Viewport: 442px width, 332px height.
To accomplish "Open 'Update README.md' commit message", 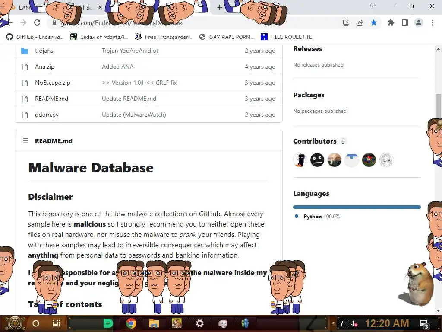I will pyautogui.click(x=129, y=99).
